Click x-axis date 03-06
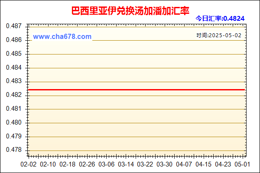Screen dimensions: 260x173 (107, 164)
